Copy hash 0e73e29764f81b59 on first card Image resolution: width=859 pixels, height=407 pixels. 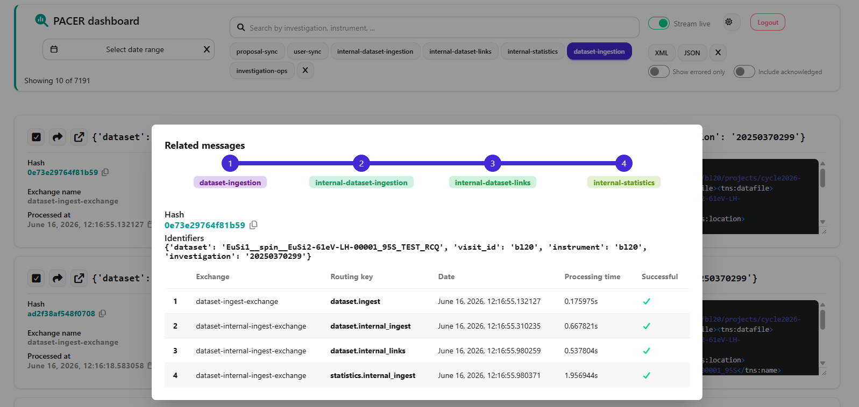105,172
